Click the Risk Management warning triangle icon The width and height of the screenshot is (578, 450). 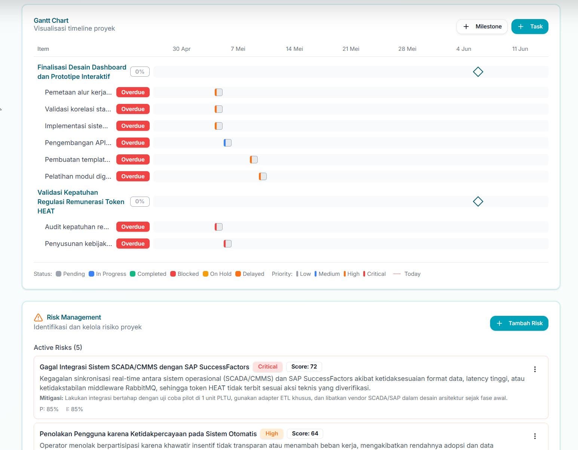[38, 317]
